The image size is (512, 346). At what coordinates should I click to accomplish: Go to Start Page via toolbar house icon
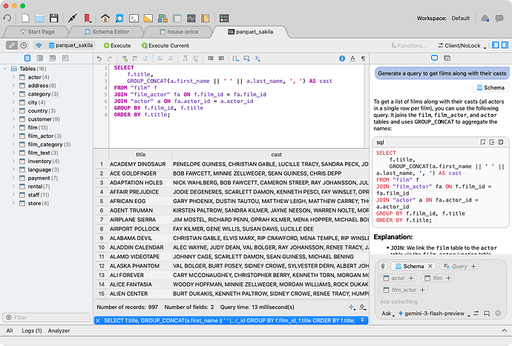click(105, 19)
